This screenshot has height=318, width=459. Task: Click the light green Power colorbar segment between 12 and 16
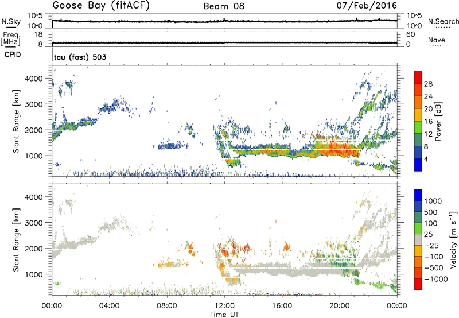pos(418,127)
